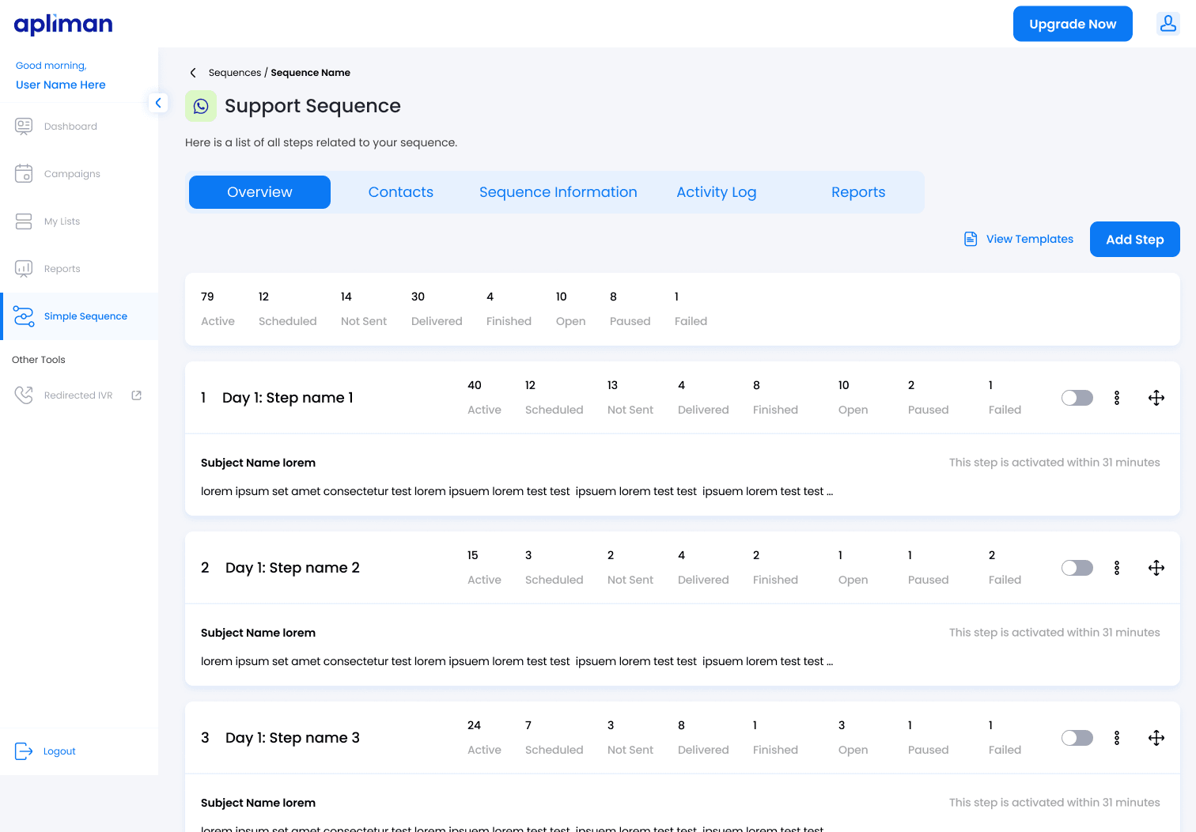Click the move handle for Step name 1
Image resolution: width=1196 pixels, height=832 pixels.
[x=1156, y=398]
